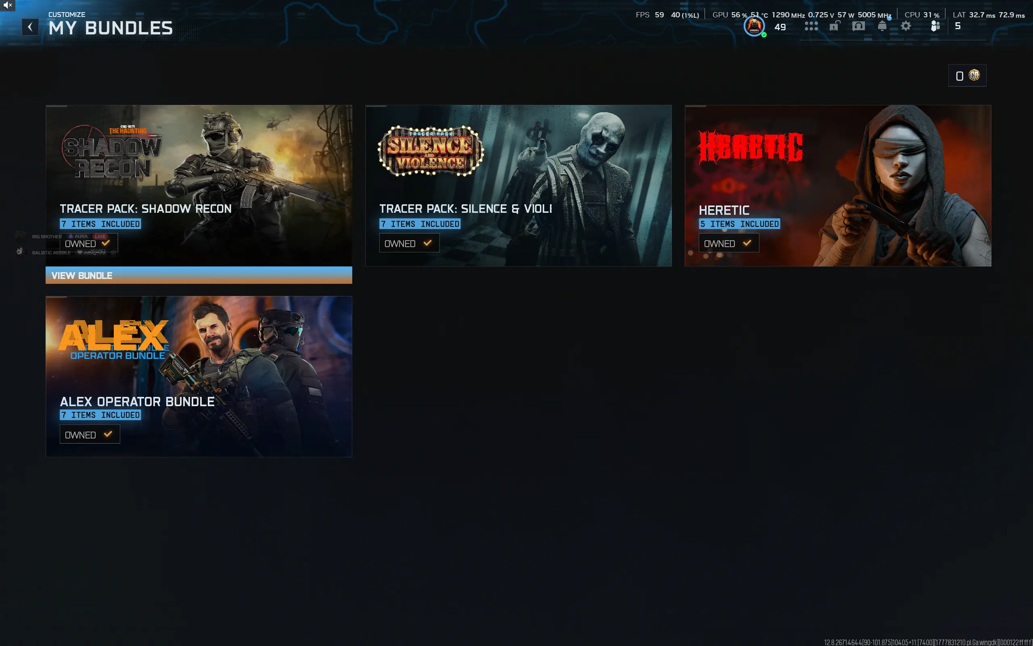This screenshot has height=646, width=1033.
Task: Go back using the header arrow button
Action: [x=30, y=27]
